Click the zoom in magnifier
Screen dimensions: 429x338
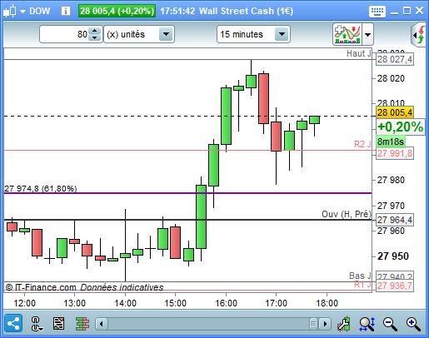(413, 324)
